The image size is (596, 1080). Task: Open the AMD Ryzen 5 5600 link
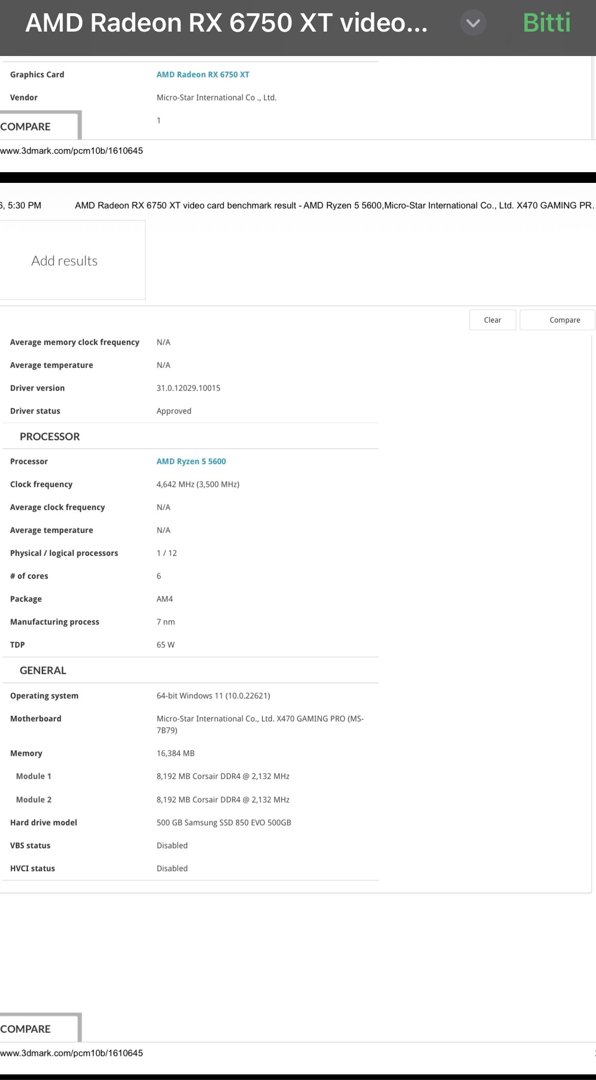(191, 461)
